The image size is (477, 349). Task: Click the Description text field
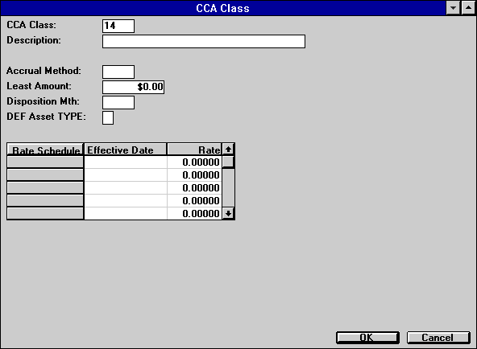pos(204,41)
